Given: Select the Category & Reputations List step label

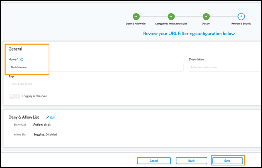Looking at the screenshot, I should coord(171,23).
